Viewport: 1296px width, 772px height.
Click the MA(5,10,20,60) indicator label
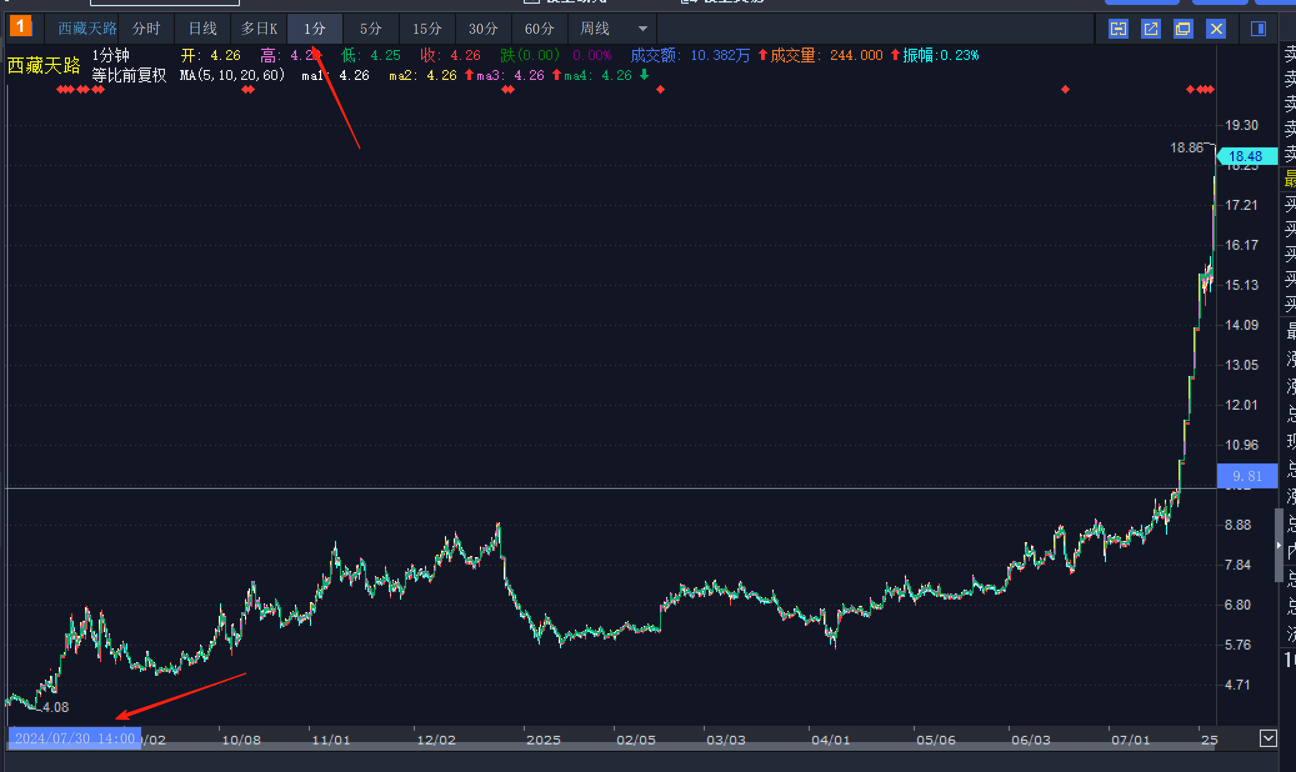coord(232,76)
